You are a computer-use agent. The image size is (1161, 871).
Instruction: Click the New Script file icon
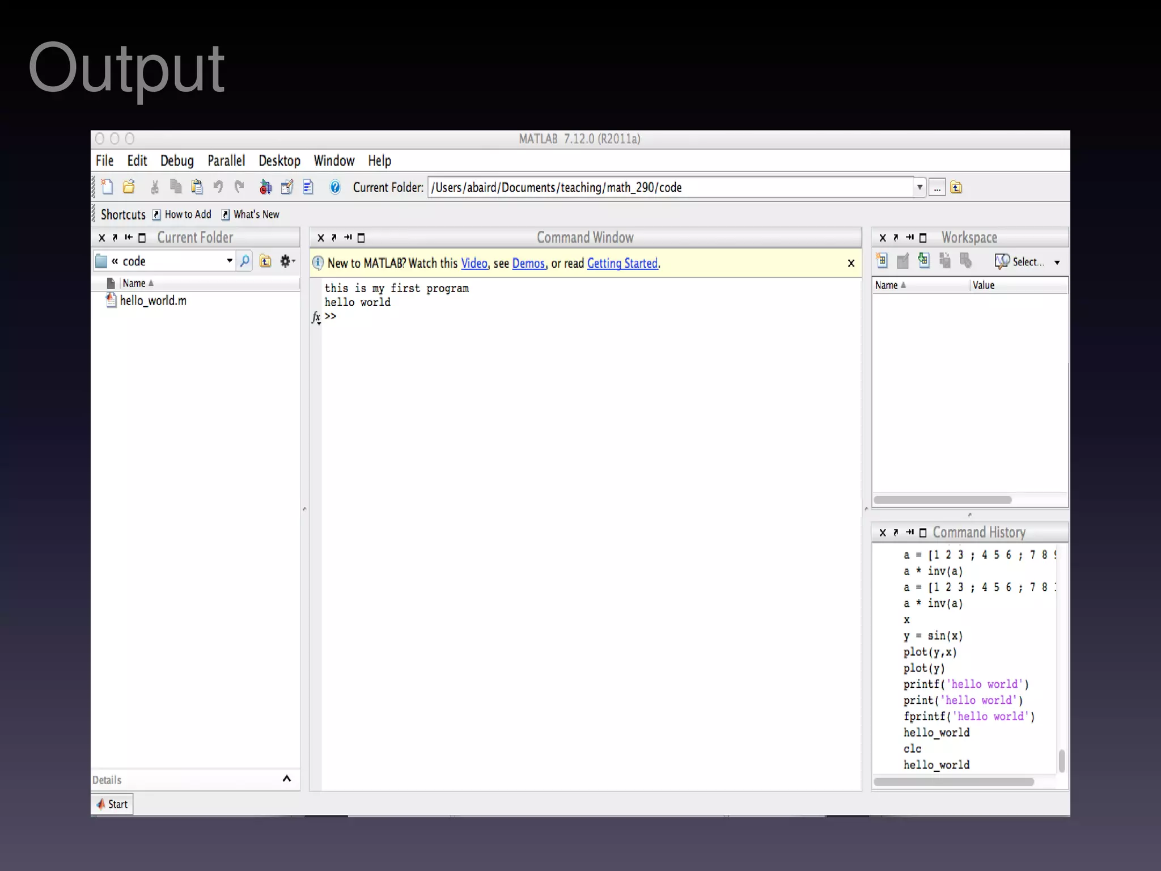107,187
